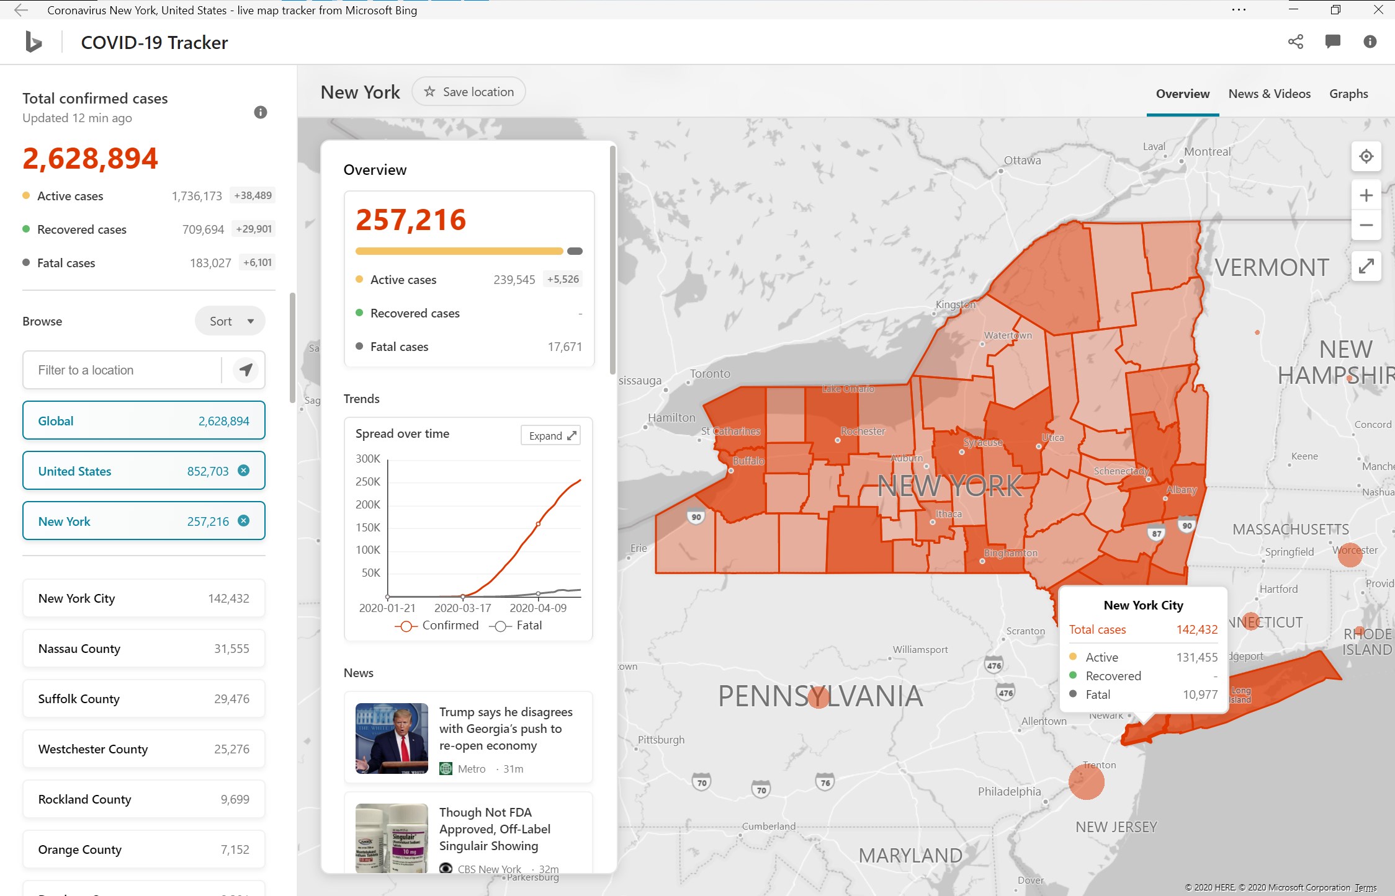Click the map center location icon
Image resolution: width=1395 pixels, height=896 pixels.
click(1366, 156)
